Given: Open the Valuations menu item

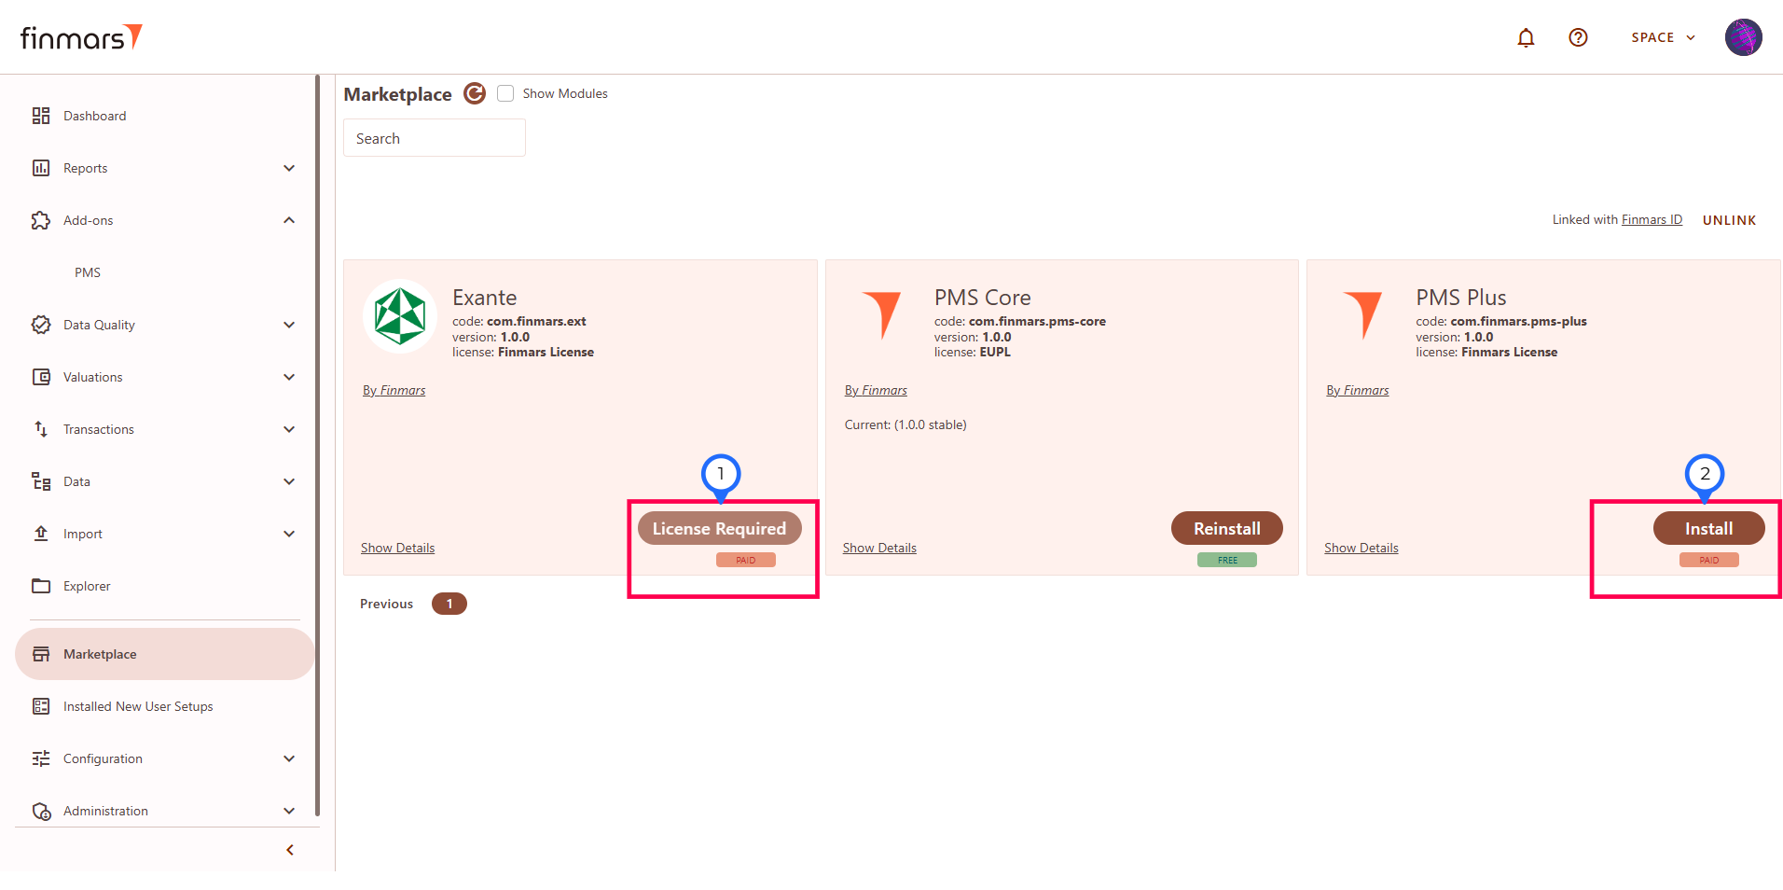Looking at the screenshot, I should [x=164, y=377].
